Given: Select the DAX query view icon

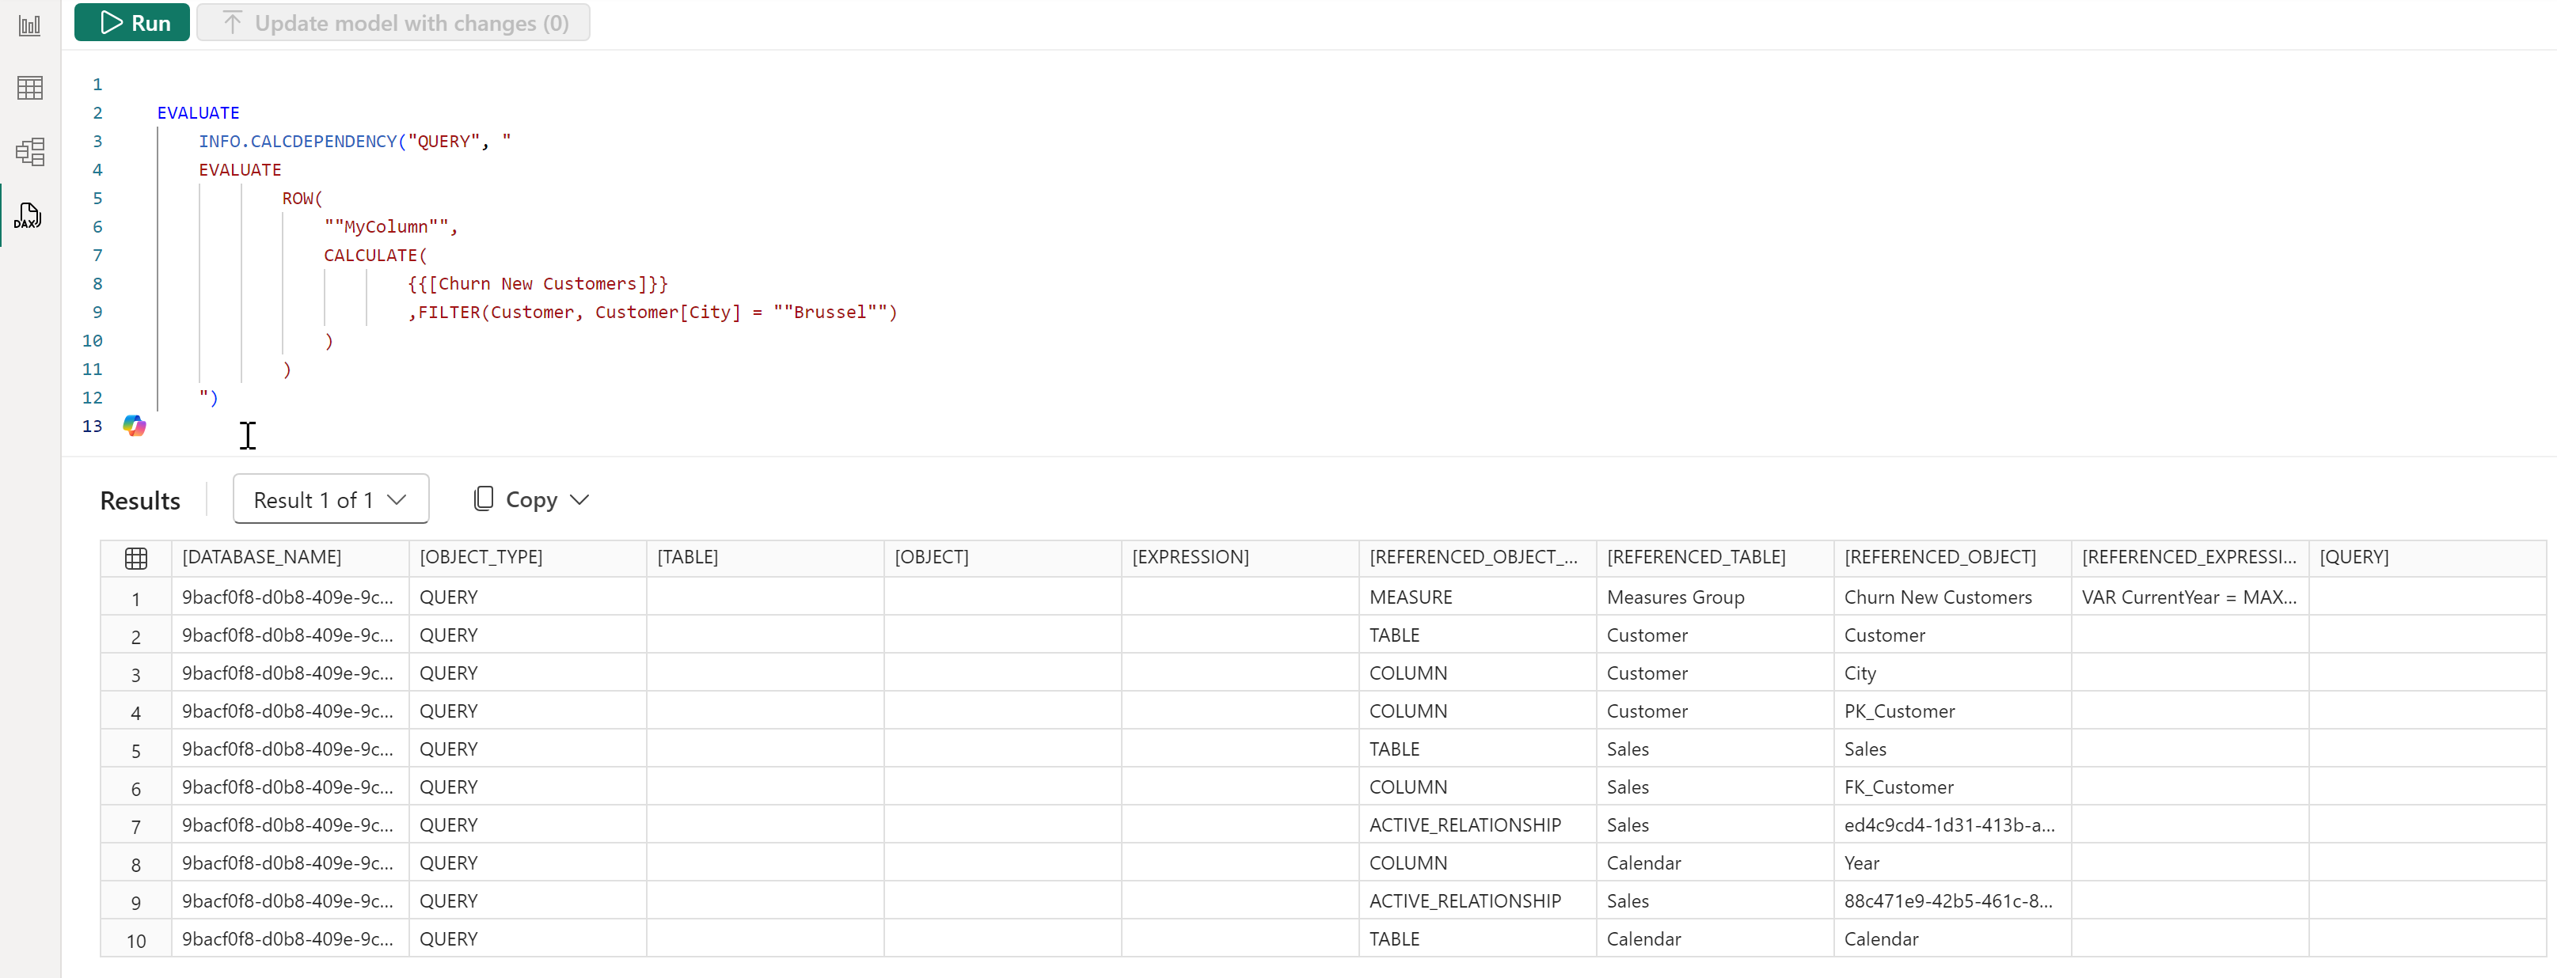Looking at the screenshot, I should click(x=28, y=215).
